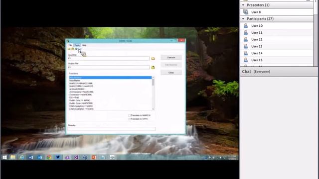The height and width of the screenshot is (179, 319).
Task: Select Dublin Core => MARC function
Action: point(80,100)
